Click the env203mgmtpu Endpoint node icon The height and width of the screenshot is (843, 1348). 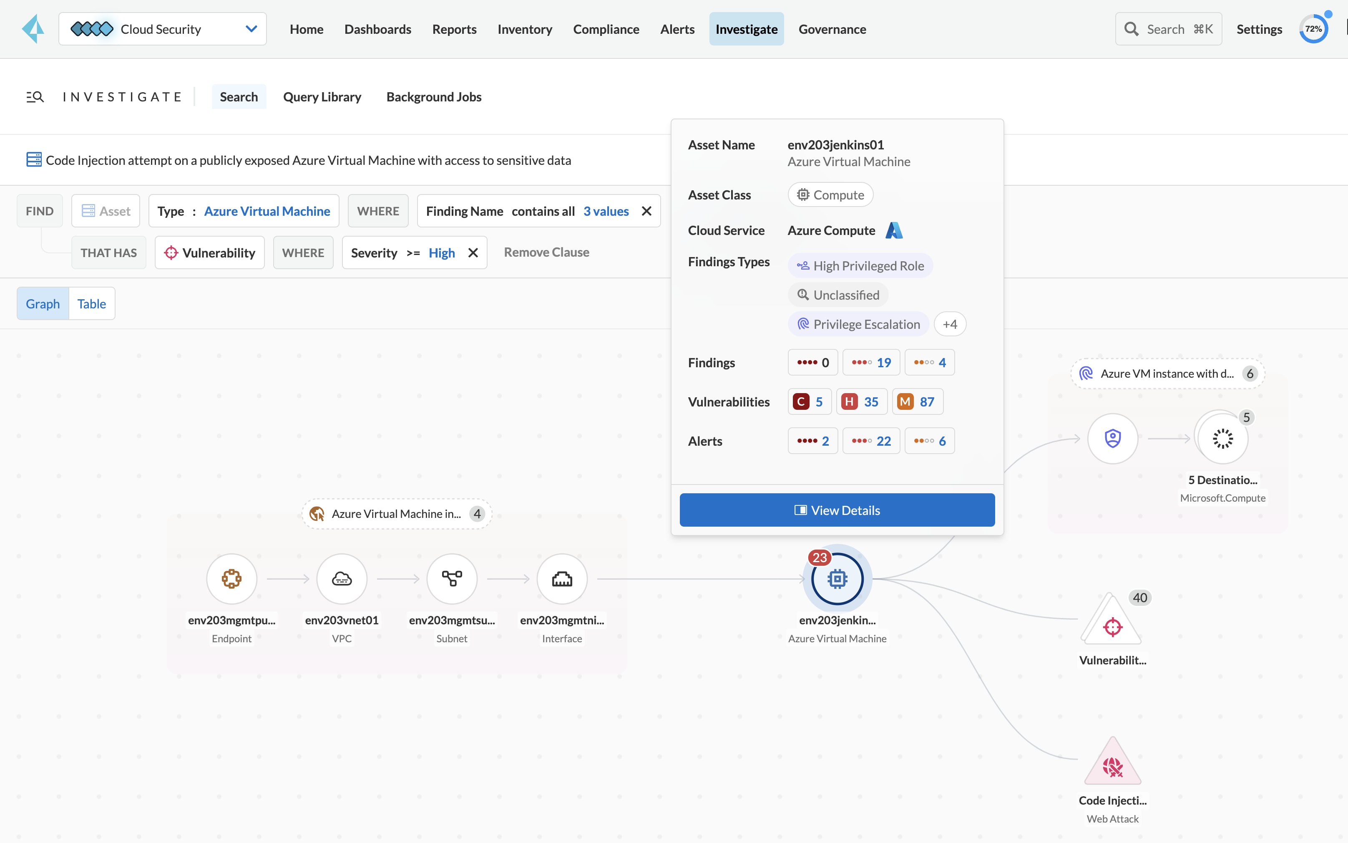pos(231,579)
